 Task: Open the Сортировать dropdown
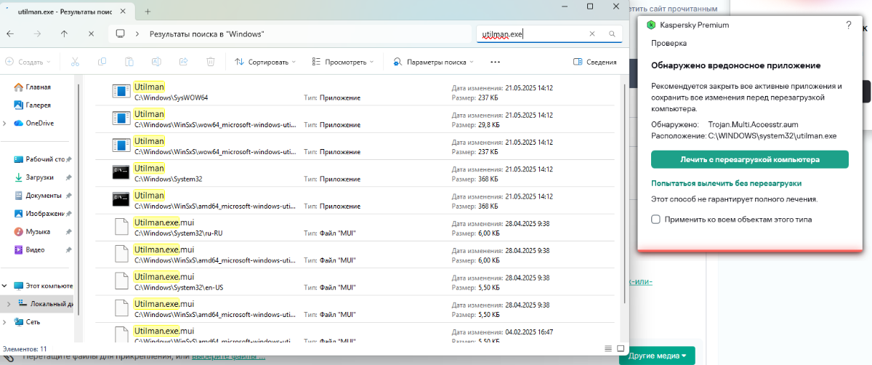pos(265,62)
